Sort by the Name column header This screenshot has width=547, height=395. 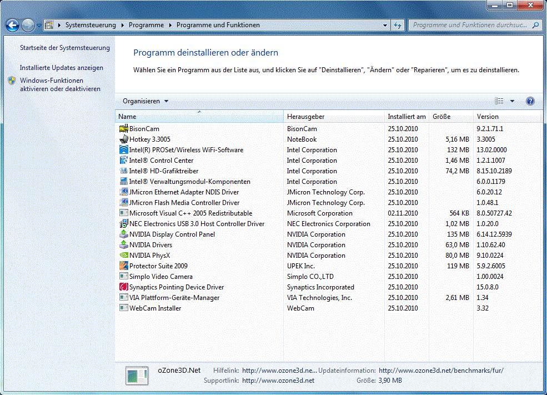tap(199, 117)
